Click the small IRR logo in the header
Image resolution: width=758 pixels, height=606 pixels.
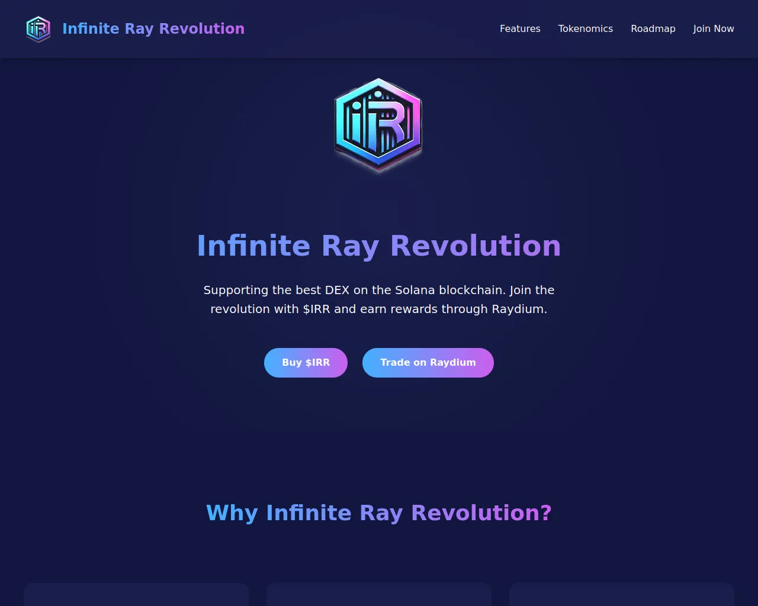[x=38, y=29]
